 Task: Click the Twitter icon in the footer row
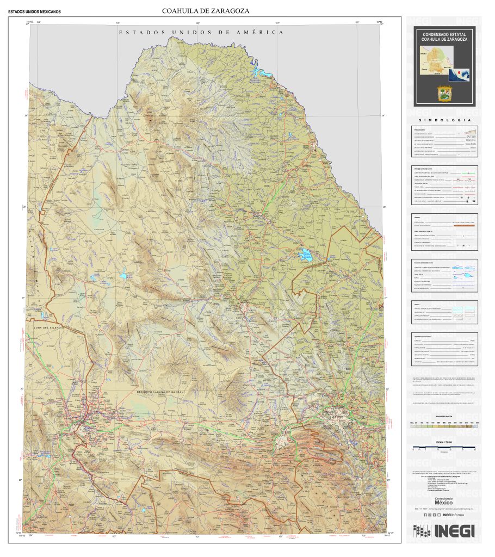point(434,515)
